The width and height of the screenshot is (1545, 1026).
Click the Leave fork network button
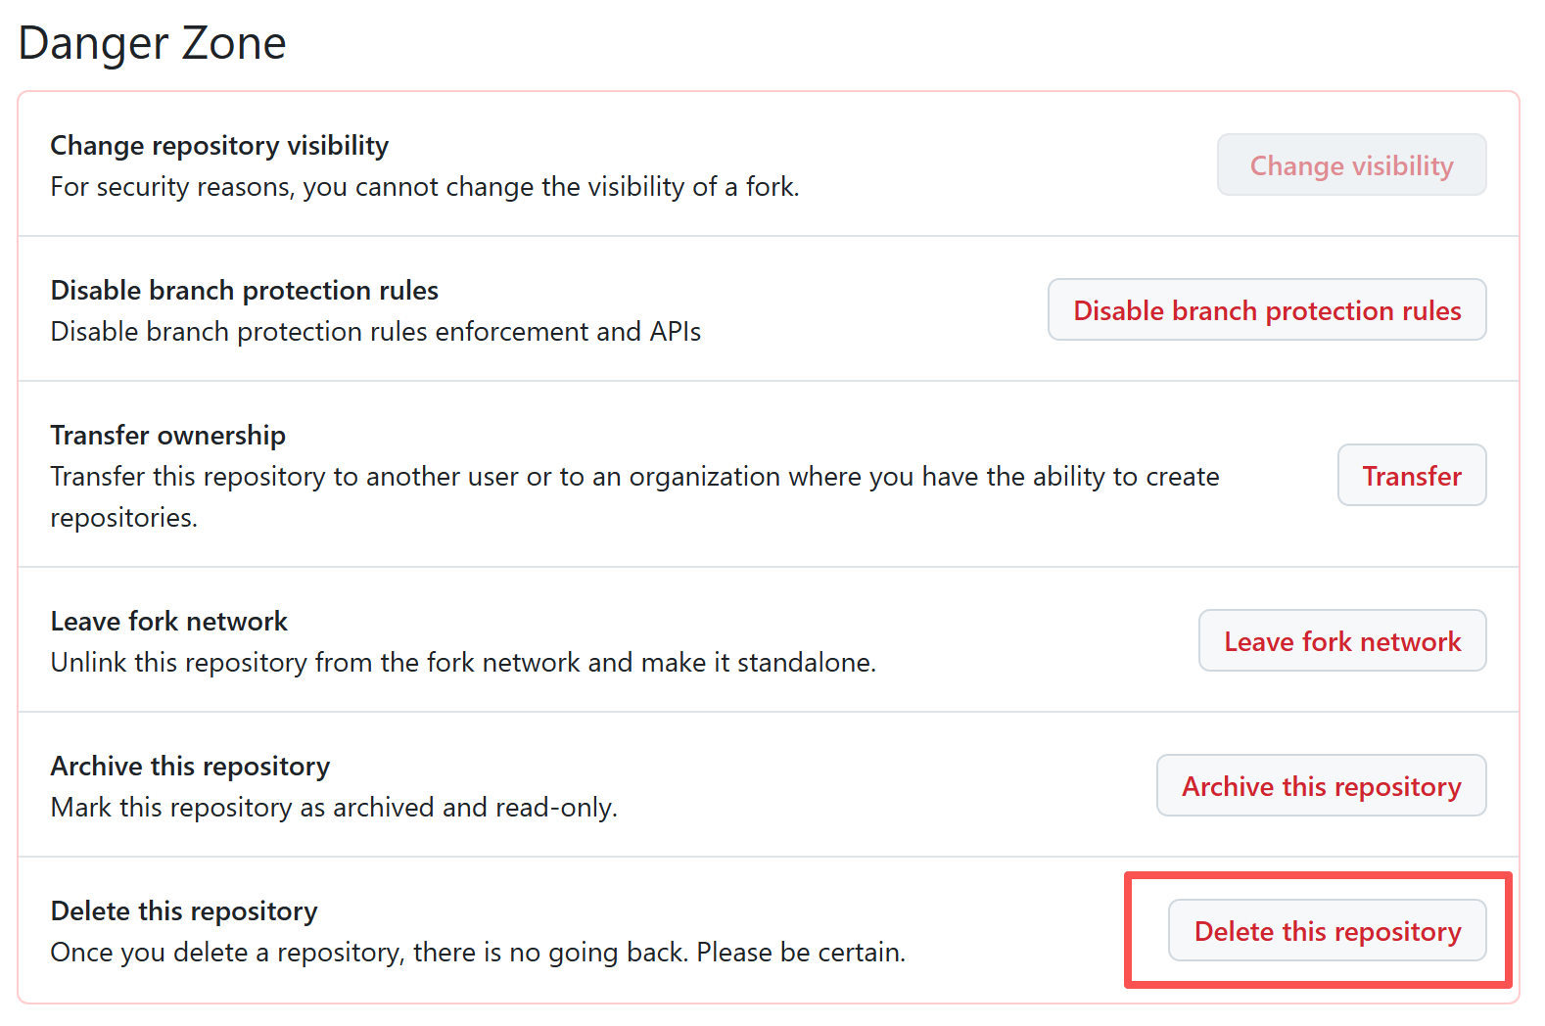pyautogui.click(x=1340, y=641)
